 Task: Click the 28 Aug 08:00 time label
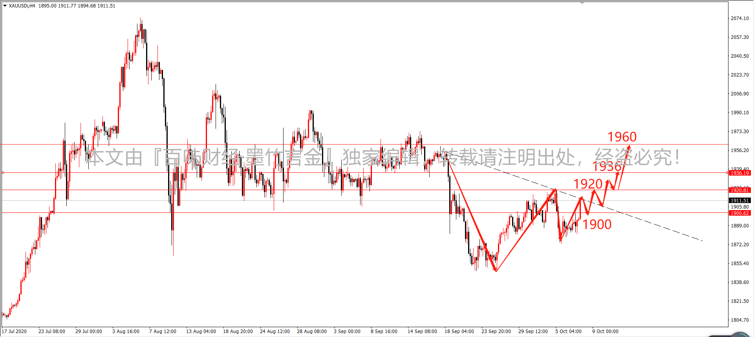[x=312, y=332]
